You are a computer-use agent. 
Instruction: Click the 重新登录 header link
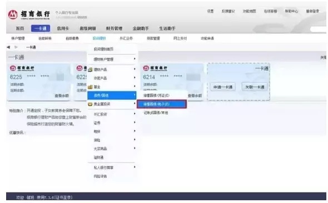[312, 11]
